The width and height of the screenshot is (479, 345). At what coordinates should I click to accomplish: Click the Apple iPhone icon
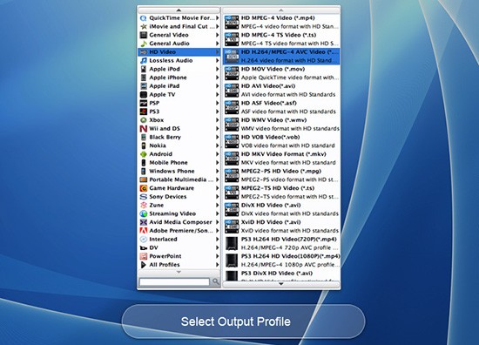[x=144, y=78]
